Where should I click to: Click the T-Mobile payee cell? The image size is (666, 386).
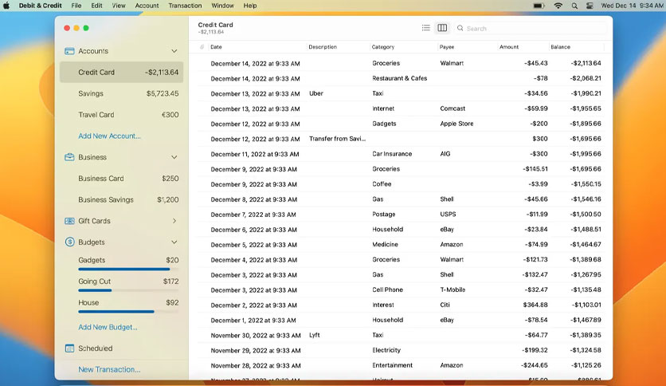pyautogui.click(x=452, y=290)
